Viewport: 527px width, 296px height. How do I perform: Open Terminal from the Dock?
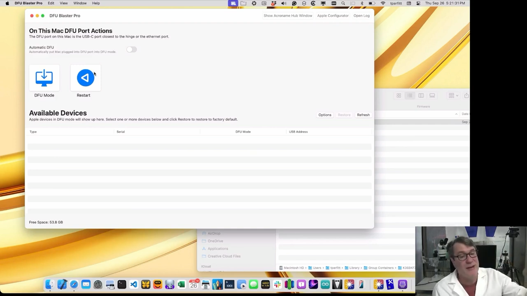(x=121, y=284)
